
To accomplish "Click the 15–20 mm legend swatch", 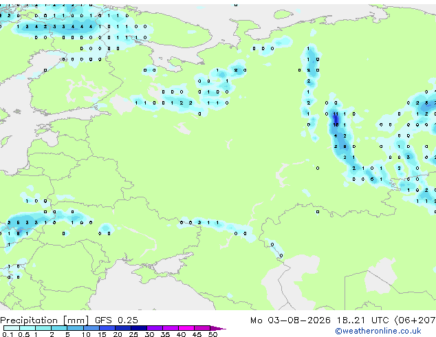I will point(107,328).
